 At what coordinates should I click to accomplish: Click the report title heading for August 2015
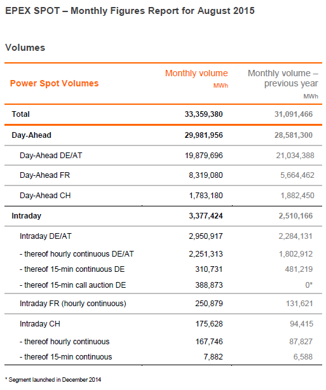[130, 11]
